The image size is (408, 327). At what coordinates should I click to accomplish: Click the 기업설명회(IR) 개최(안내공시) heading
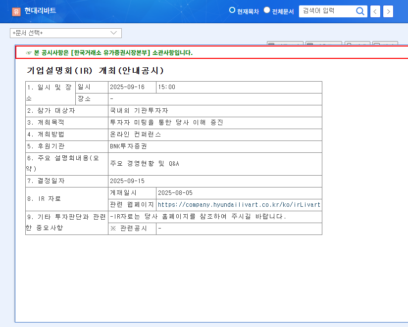[95, 70]
